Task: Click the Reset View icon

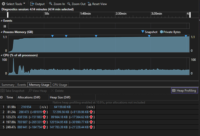Action: tap(89, 4)
